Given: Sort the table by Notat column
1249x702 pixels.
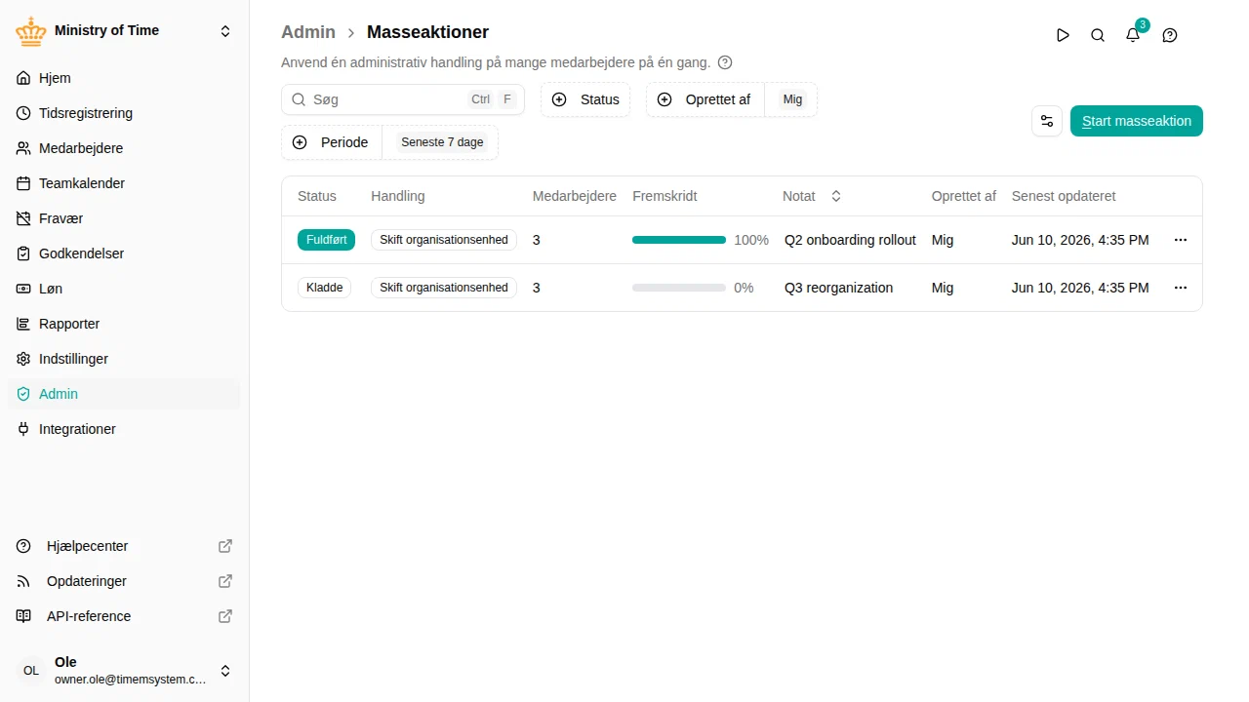Looking at the screenshot, I should click(x=812, y=196).
